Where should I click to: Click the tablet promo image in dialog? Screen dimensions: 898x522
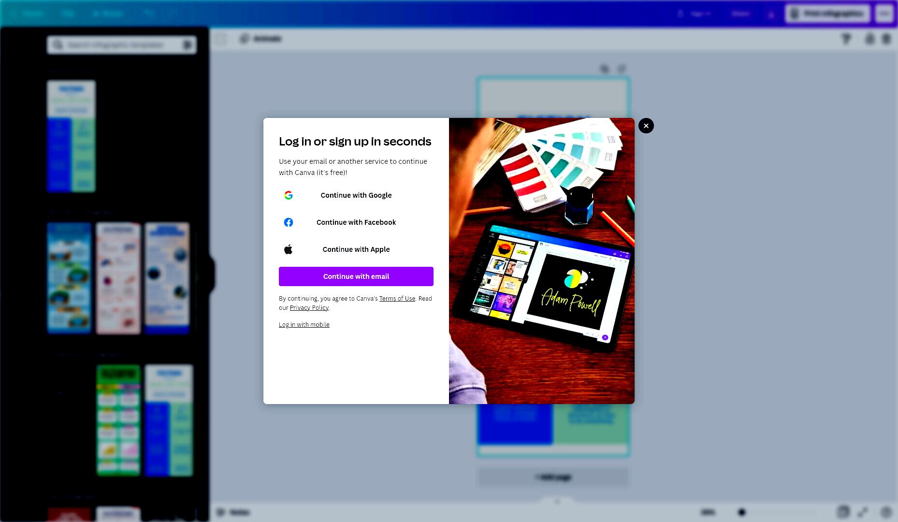click(542, 261)
